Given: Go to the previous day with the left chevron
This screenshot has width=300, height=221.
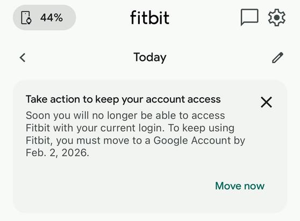Looking at the screenshot, I should (x=23, y=57).
